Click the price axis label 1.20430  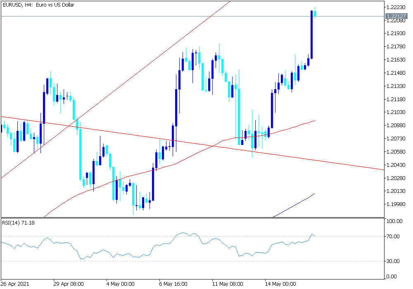pyautogui.click(x=396, y=165)
